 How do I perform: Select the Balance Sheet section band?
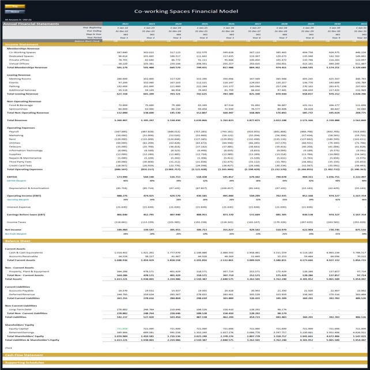185,241
